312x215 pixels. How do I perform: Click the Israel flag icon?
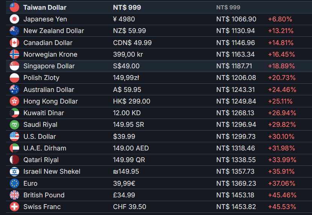14,171
